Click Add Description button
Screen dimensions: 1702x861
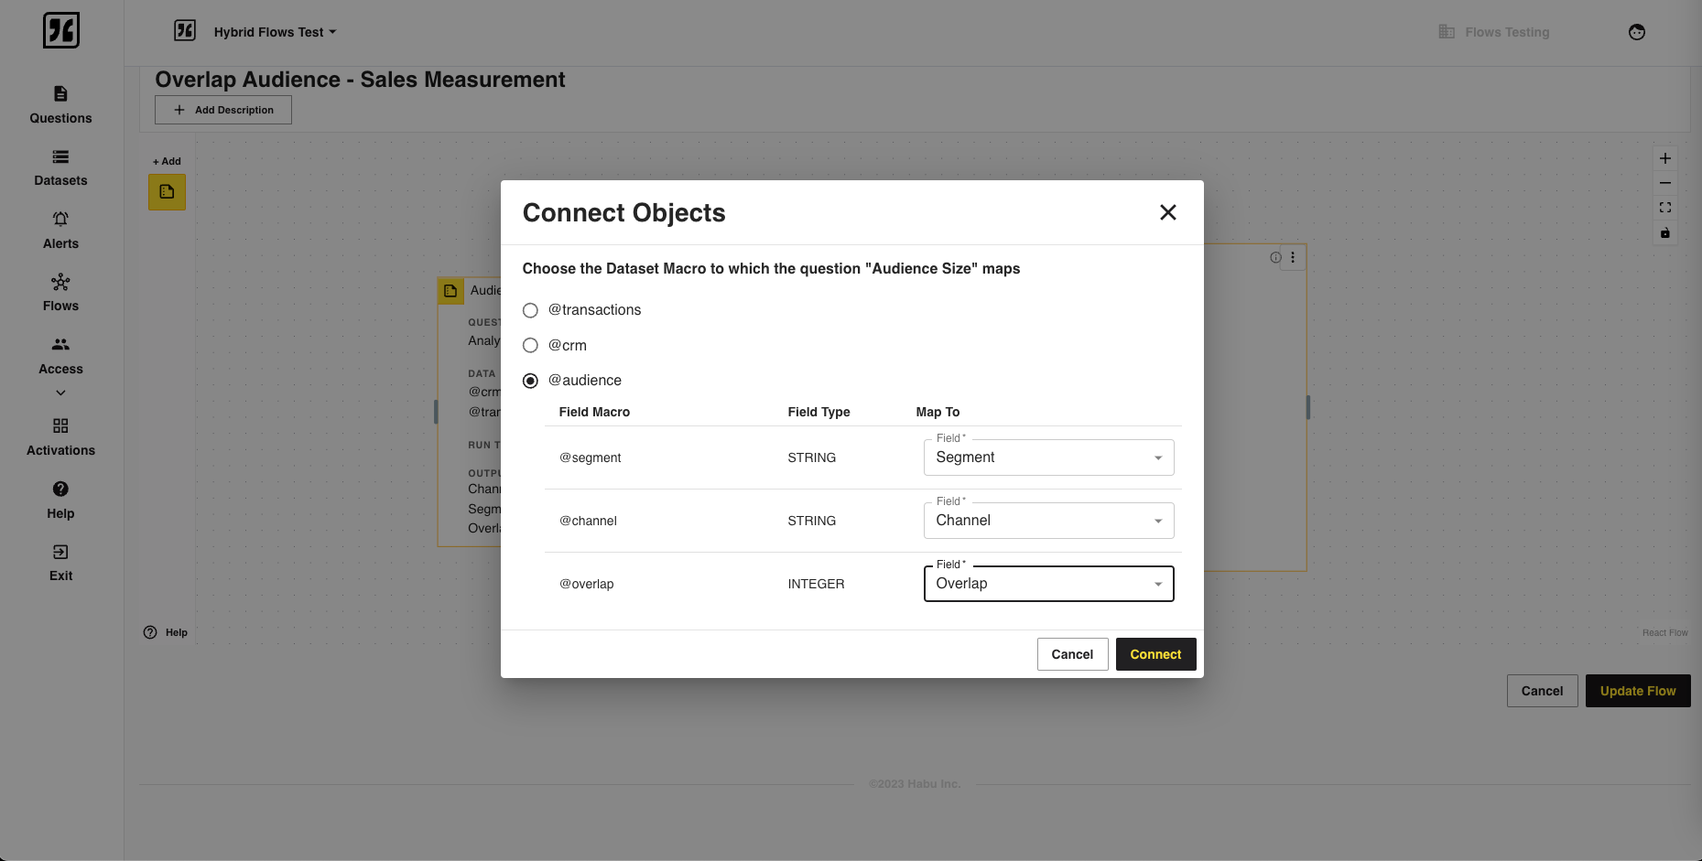(223, 110)
